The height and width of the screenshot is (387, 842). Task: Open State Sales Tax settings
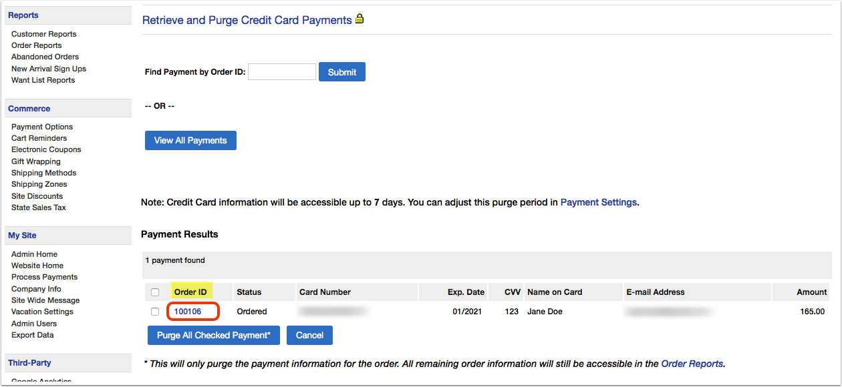pos(39,208)
